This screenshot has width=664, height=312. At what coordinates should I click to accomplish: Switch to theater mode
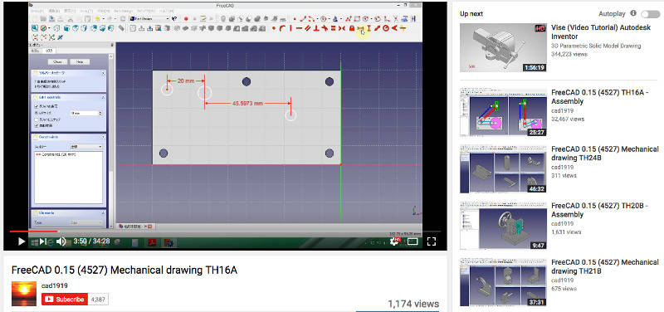[x=412, y=241]
